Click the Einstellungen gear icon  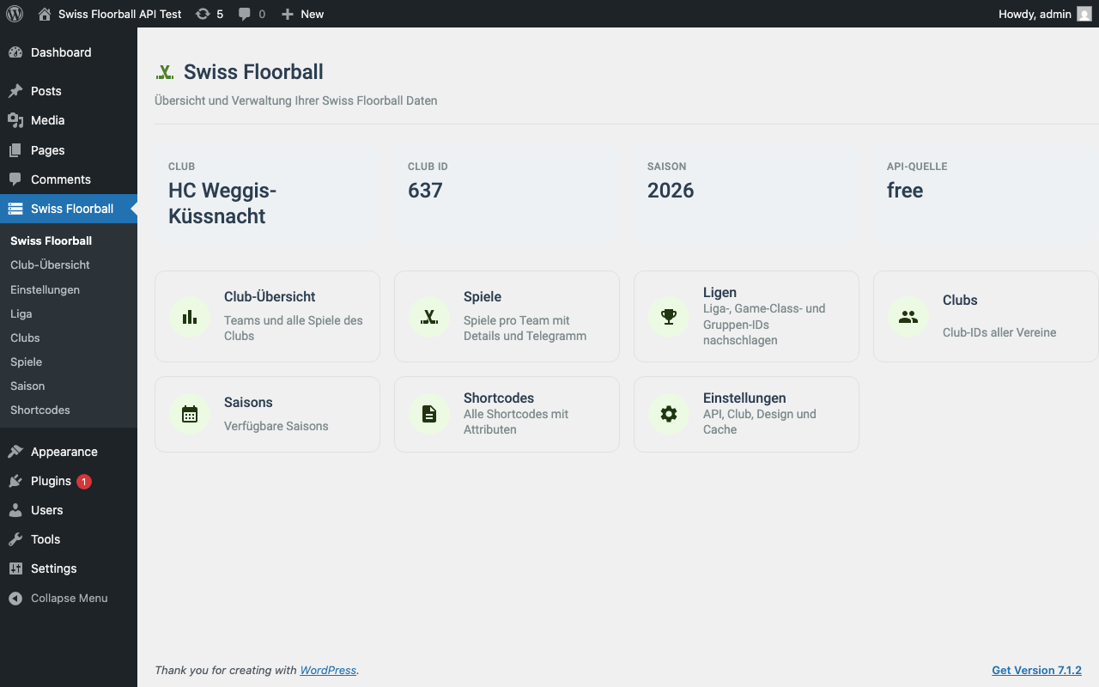[669, 414]
